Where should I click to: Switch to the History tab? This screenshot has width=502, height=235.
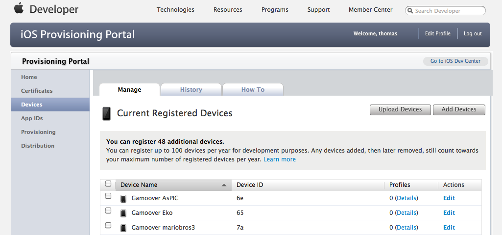191,89
